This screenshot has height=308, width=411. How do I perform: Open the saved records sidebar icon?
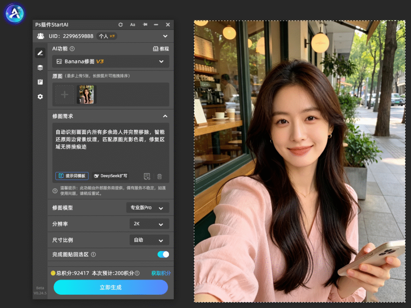(40, 82)
